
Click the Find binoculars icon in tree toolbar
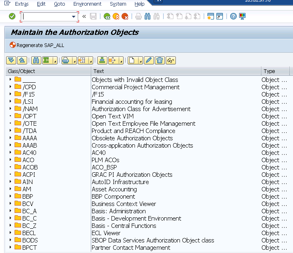[x=36, y=60]
